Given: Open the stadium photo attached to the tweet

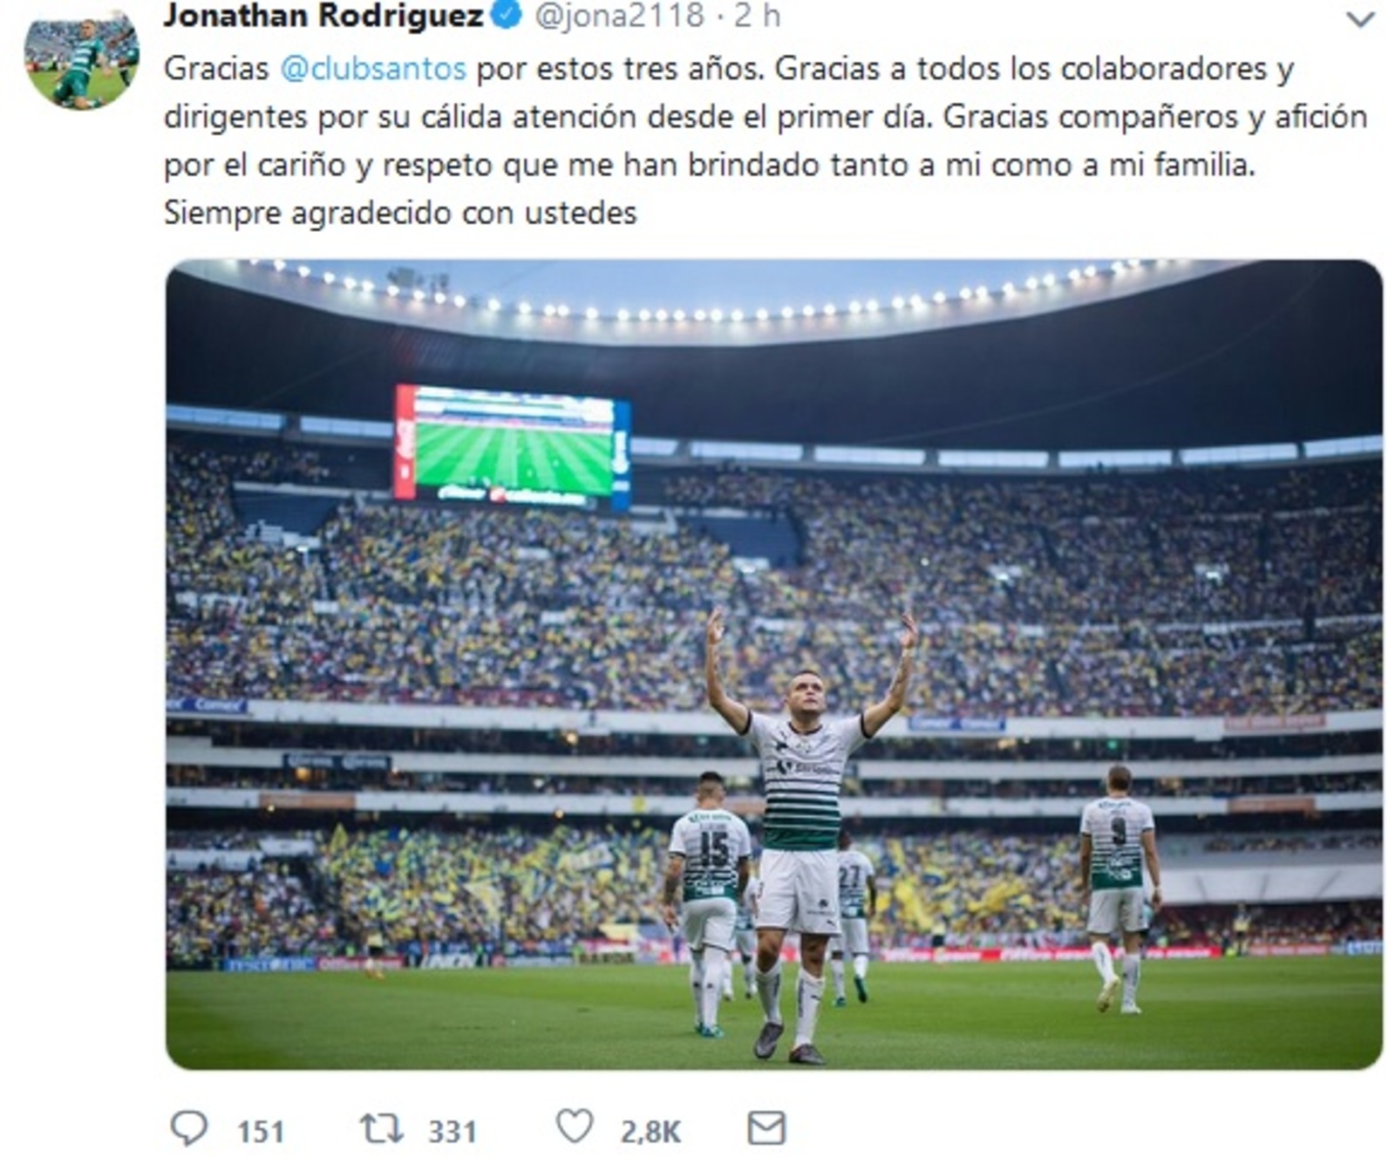Looking at the screenshot, I should pos(773,664).
